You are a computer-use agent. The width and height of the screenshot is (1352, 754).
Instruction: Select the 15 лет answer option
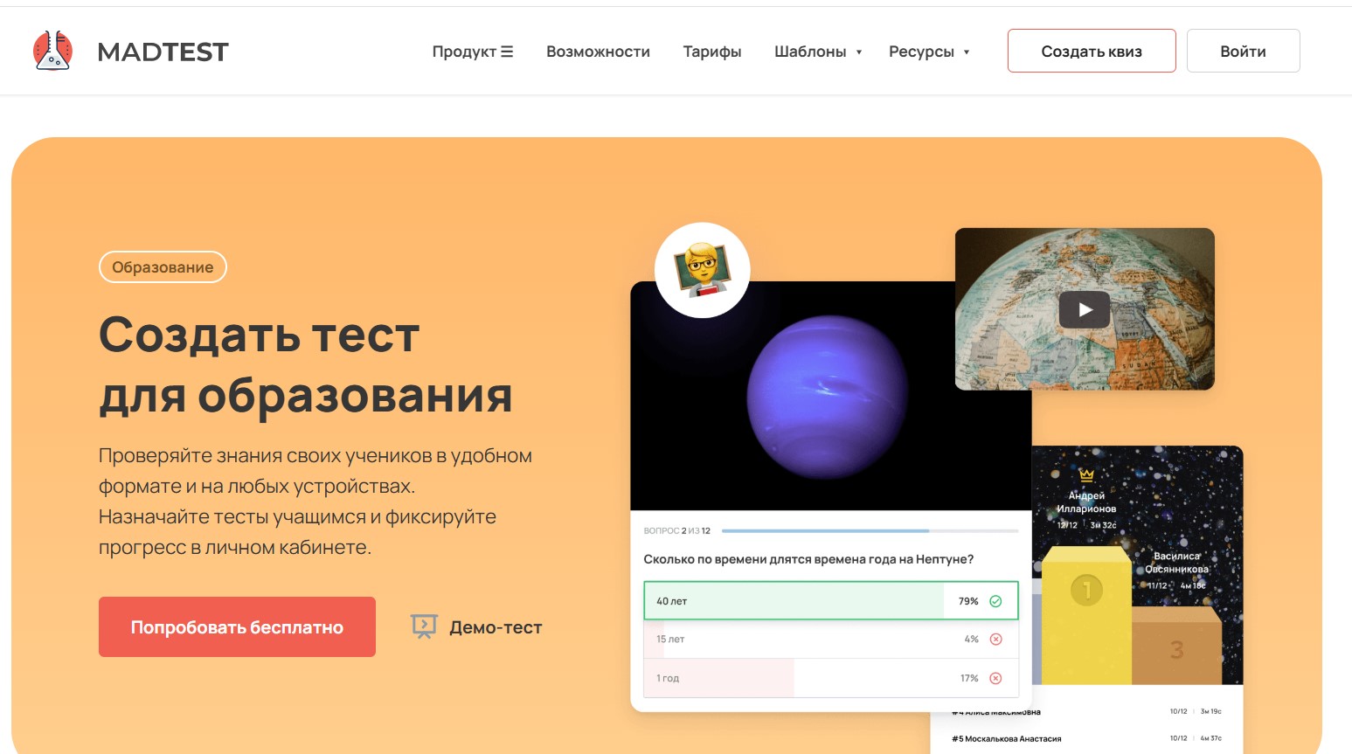pyautogui.click(x=831, y=640)
